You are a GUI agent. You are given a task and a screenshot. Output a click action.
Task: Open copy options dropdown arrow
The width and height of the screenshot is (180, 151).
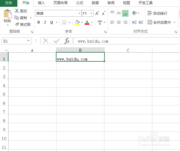[x=31, y=18]
